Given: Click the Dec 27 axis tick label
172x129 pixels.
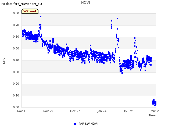Looking at the screenshot, I should pos(75,111).
